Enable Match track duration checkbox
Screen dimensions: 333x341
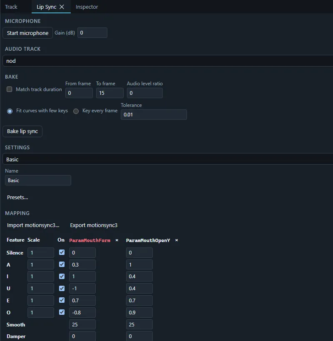[9, 89]
